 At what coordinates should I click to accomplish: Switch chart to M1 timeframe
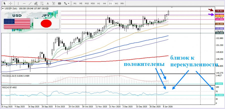(75, 3)
